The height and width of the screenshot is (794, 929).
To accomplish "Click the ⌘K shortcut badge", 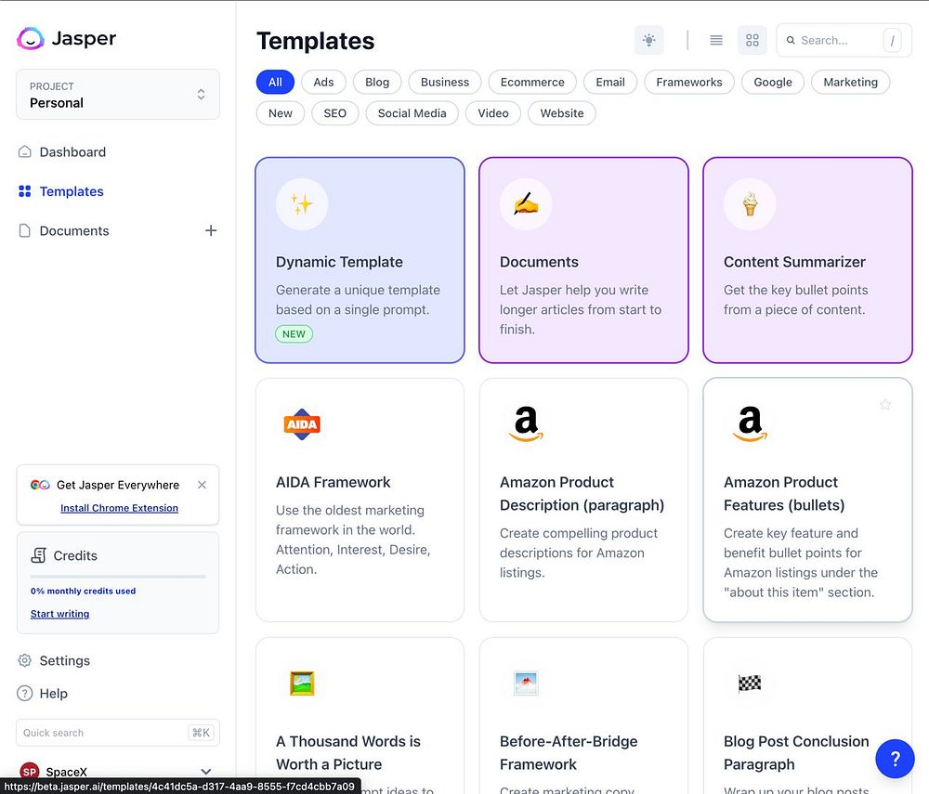I will (201, 733).
